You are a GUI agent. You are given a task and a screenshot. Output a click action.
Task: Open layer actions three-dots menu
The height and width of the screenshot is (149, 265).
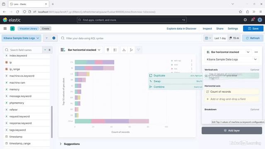[256, 52]
